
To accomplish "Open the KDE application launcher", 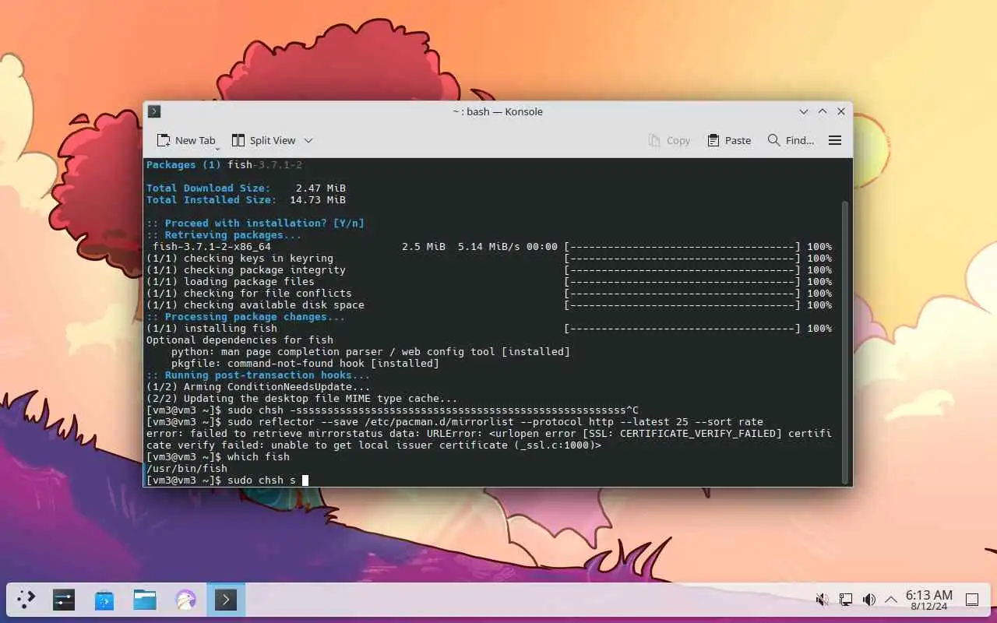I will click(26, 600).
